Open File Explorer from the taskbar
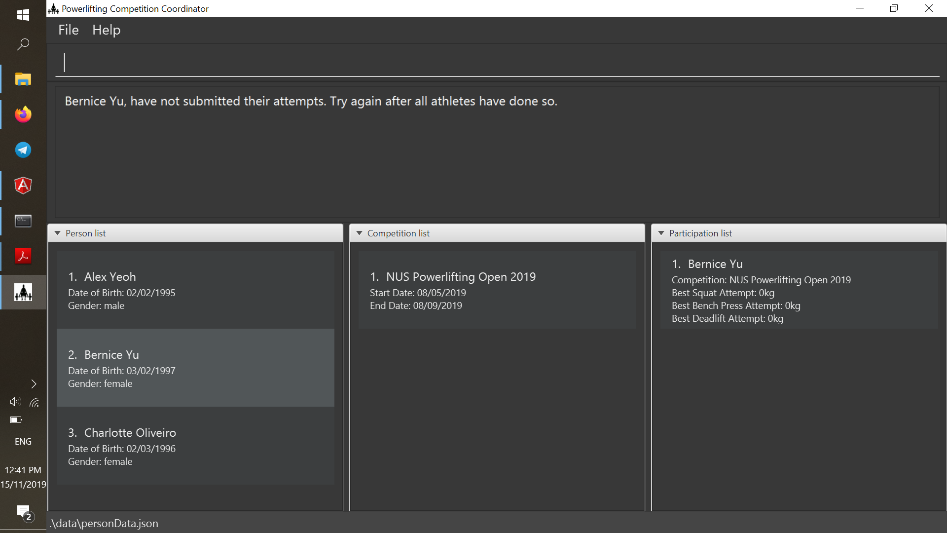 [23, 79]
